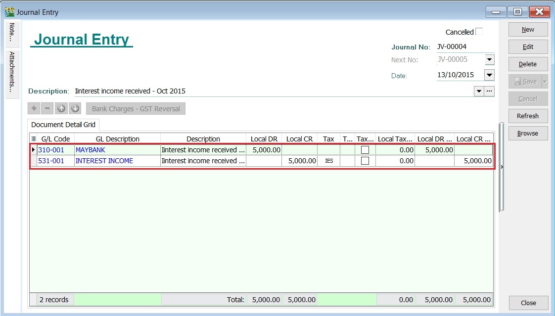Click the New button

coord(527,29)
